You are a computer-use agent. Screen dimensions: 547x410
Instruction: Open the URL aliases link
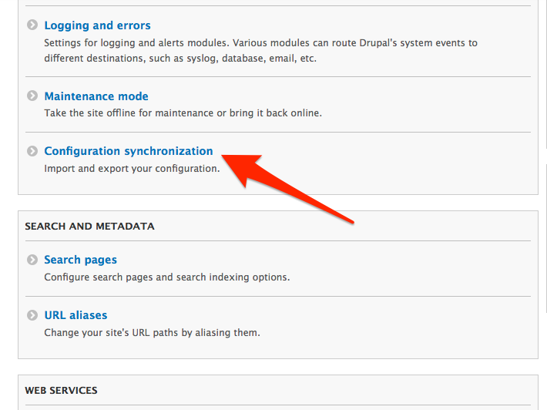[76, 315]
